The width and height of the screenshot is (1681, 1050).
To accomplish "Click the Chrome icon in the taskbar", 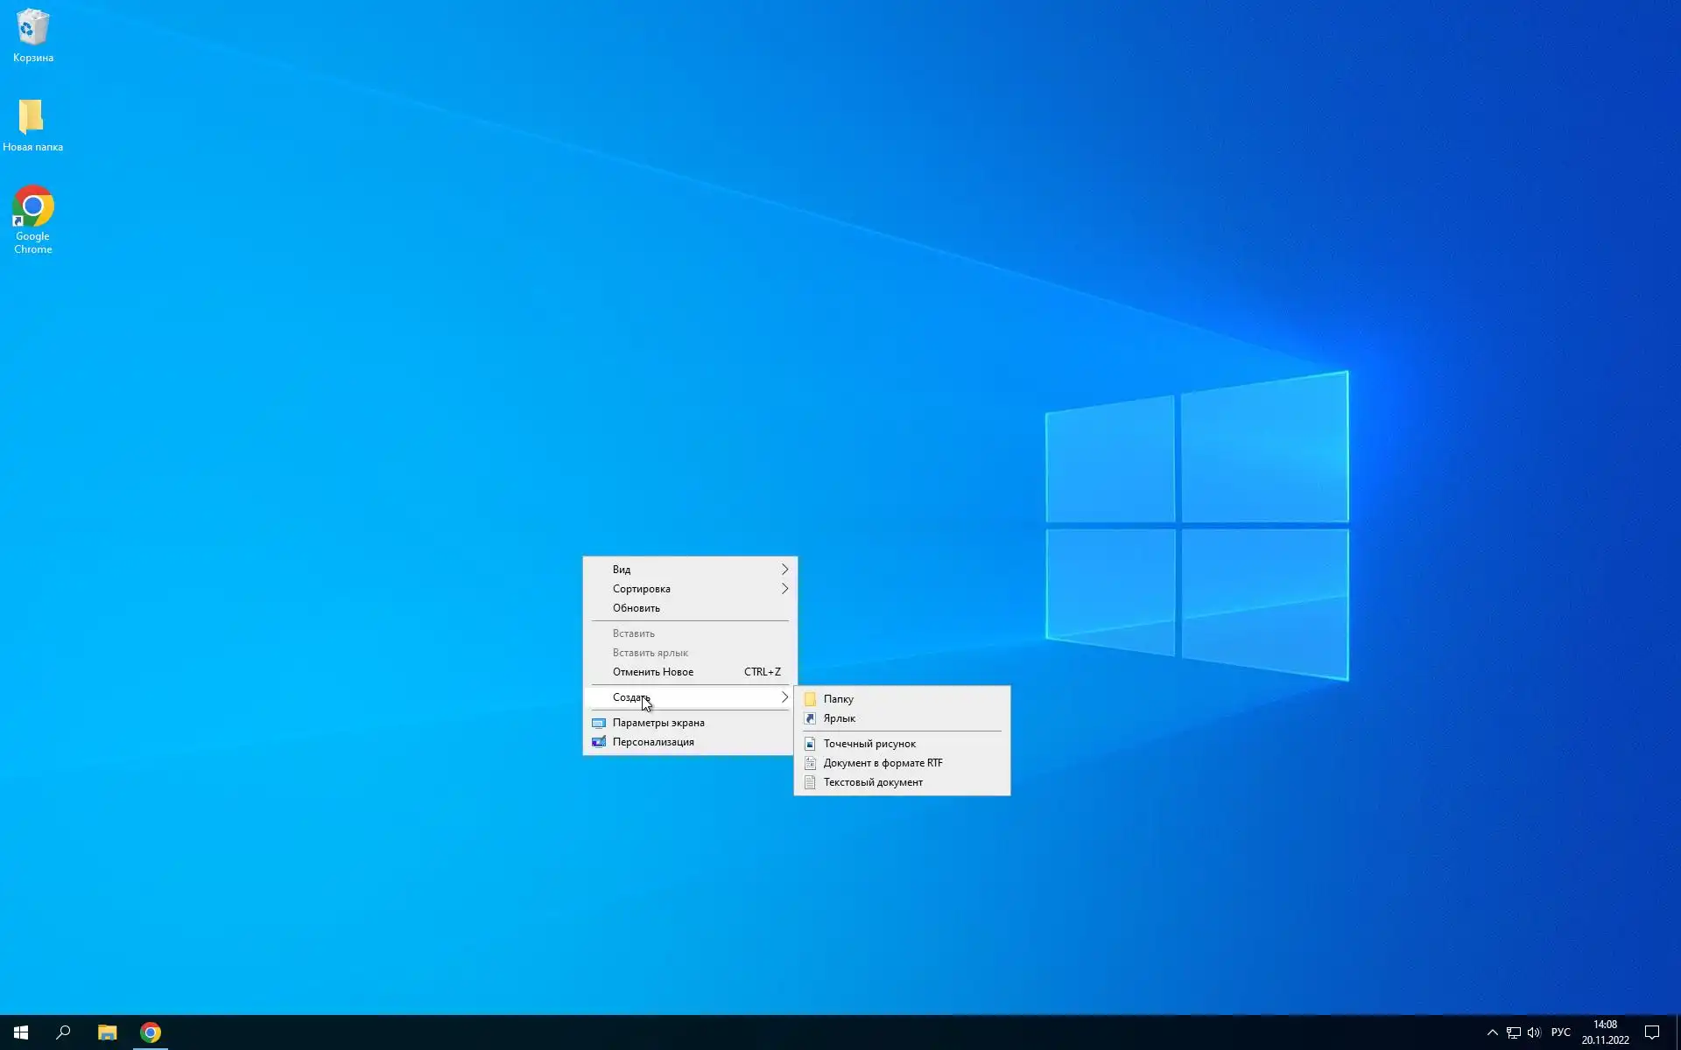I will 151,1032.
